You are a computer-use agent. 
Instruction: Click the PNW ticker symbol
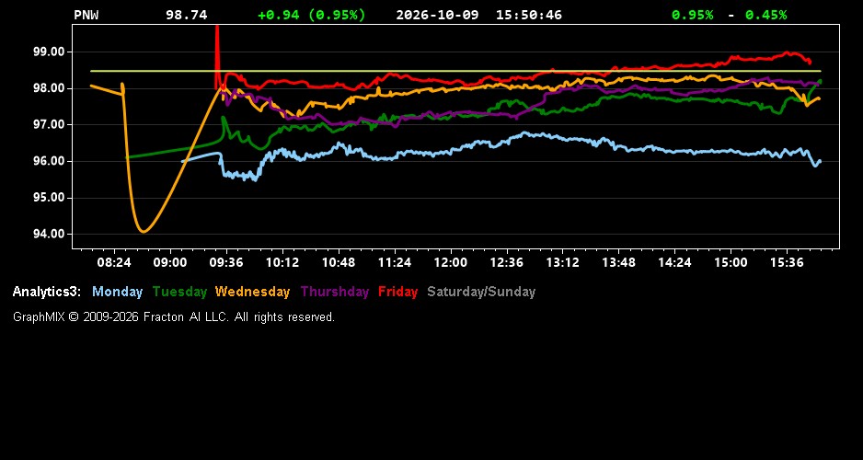tap(86, 15)
